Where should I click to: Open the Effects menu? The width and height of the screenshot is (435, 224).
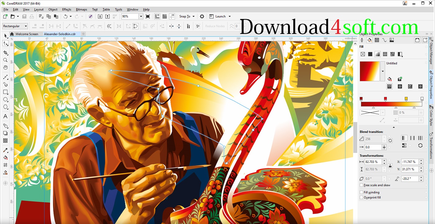point(66,10)
